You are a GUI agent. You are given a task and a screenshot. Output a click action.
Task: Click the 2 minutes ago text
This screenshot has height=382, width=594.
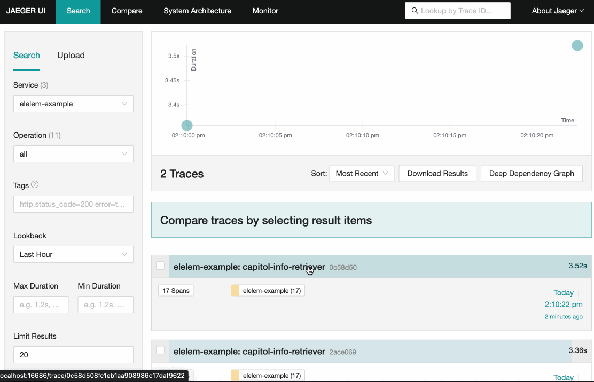(564, 317)
